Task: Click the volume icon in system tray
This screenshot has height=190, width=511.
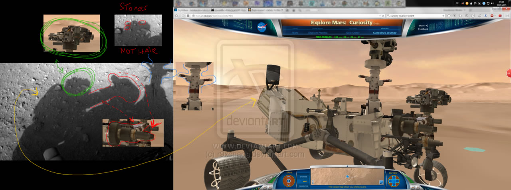Action: click(x=492, y=4)
